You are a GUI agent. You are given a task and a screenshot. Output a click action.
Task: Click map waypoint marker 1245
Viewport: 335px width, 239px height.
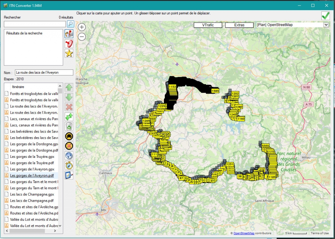tap(233, 115)
